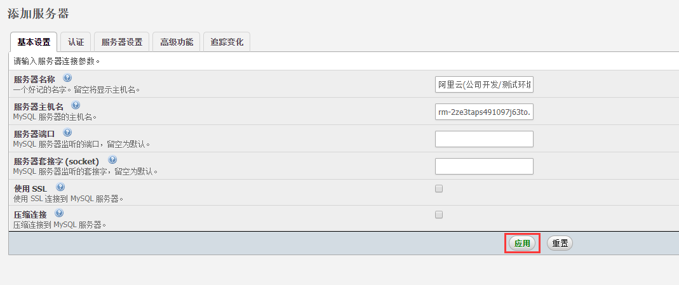
Task: Click help icon next to 服务器名称
Action: 68,79
